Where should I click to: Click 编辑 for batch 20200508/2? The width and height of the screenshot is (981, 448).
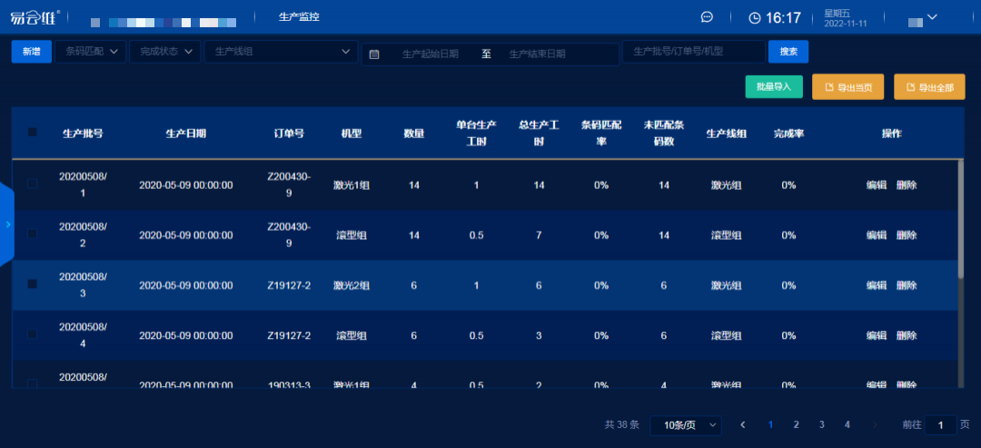(x=876, y=234)
